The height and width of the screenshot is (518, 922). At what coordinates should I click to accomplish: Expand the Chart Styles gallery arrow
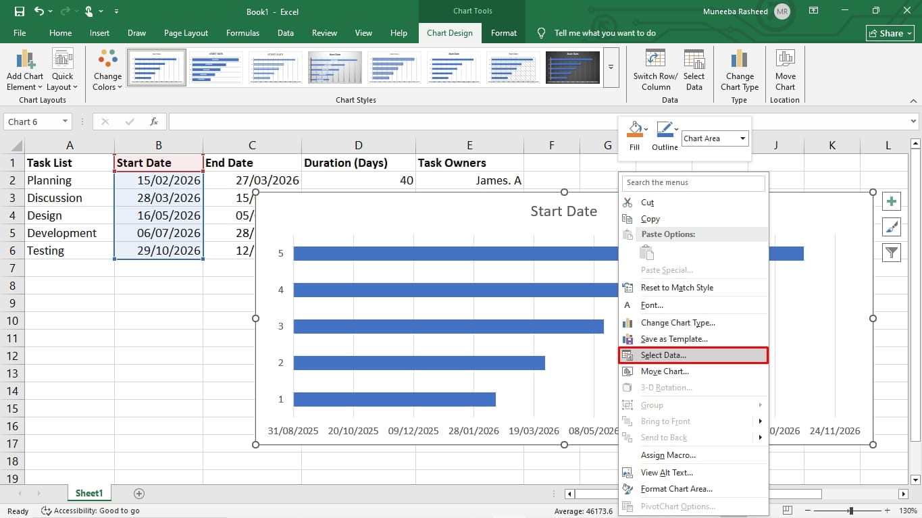tap(611, 67)
